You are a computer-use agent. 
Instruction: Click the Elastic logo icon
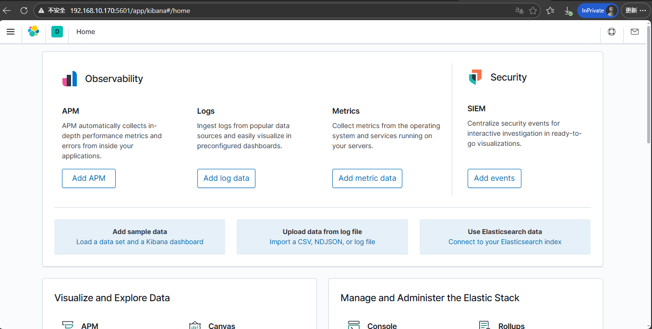[33, 32]
